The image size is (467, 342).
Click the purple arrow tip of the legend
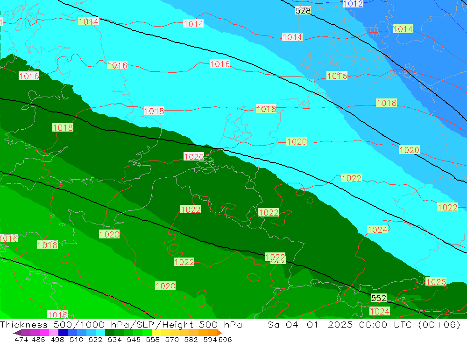pos(16,333)
